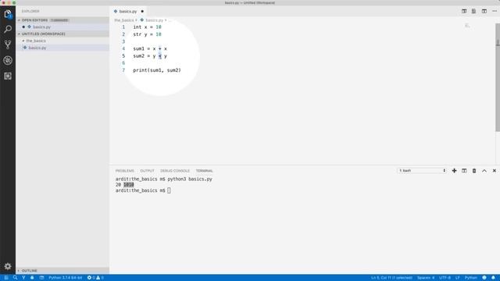Open the errors and warnings counter in the status bar
Viewport: 500px width, 281px height.
(x=95, y=278)
